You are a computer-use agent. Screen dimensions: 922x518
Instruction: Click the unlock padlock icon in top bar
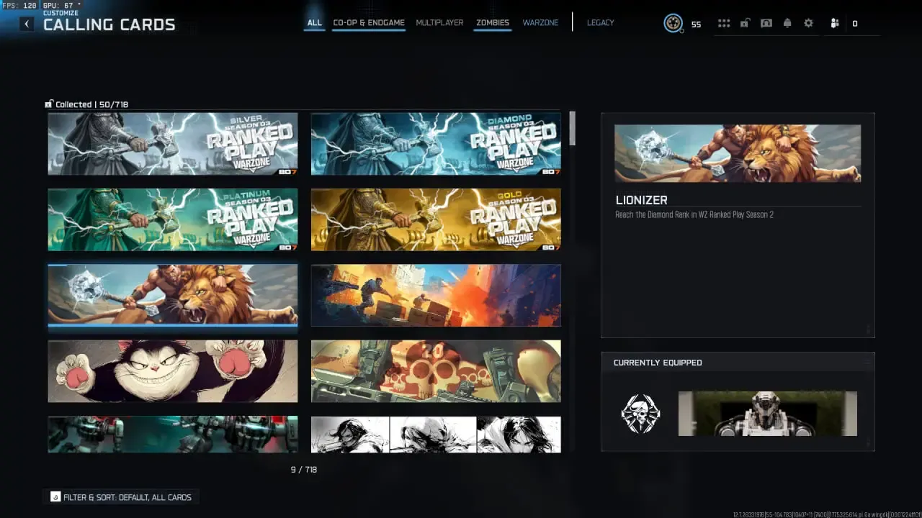745,23
